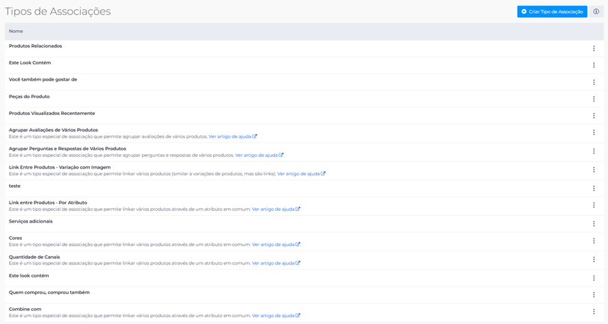Select Quantidade de Canais name text
Image resolution: width=608 pixels, height=324 pixels.
point(34,257)
